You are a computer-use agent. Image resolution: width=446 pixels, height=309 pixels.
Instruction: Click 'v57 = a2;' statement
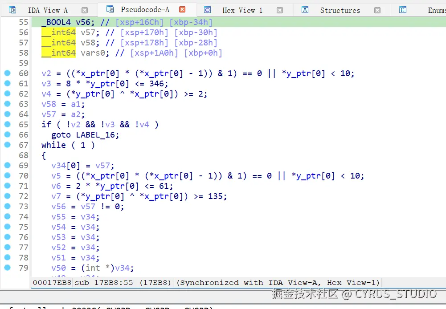point(63,114)
